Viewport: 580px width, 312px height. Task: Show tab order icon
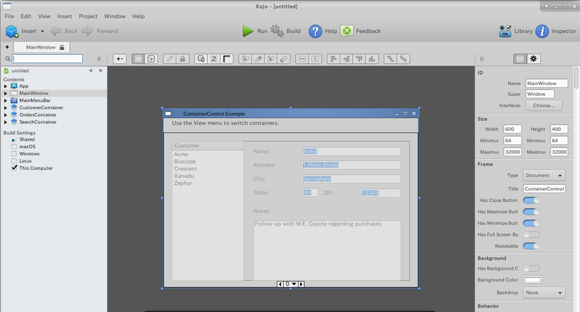click(x=201, y=59)
